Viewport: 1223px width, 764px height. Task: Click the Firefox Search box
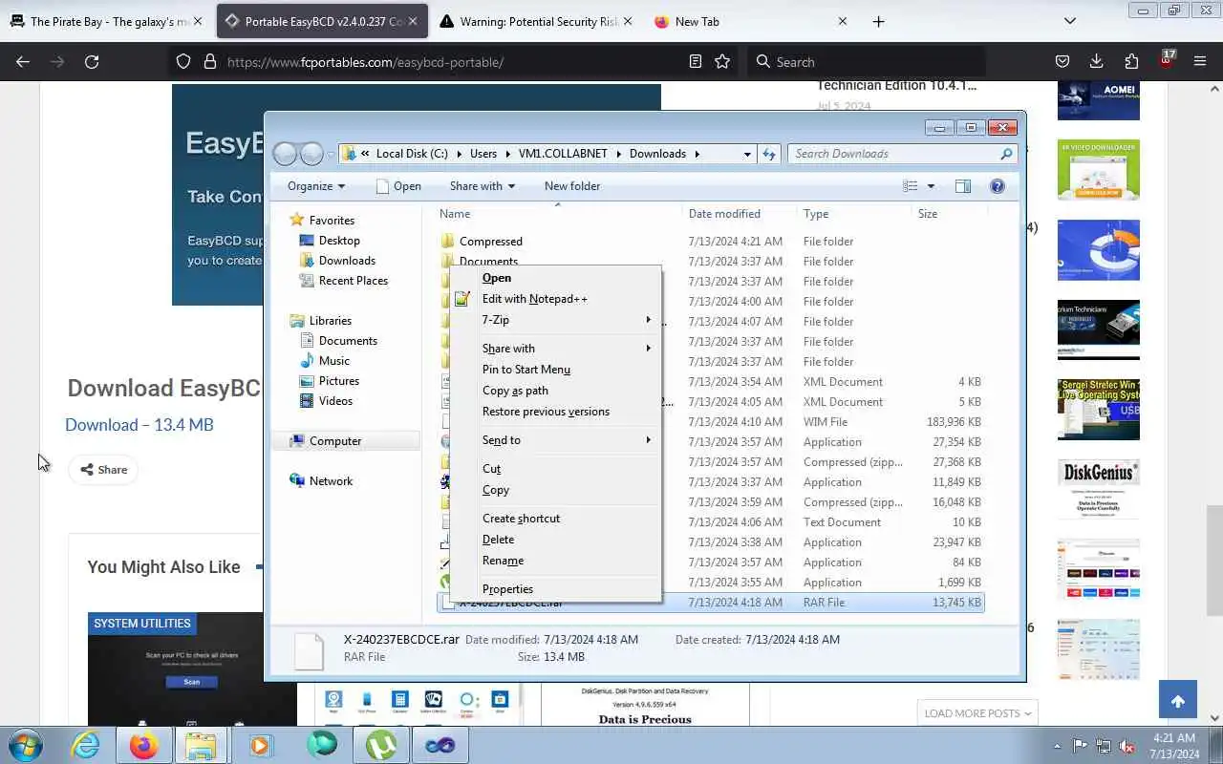pos(866,61)
